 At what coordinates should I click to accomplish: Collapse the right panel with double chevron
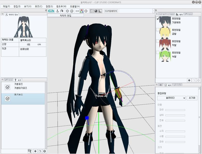(156, 10)
